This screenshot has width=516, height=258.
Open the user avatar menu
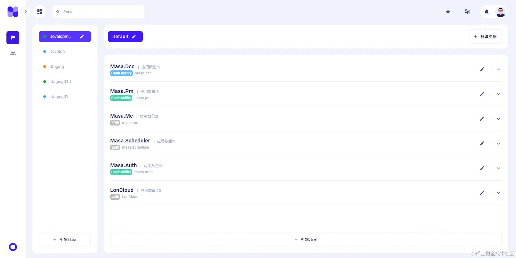pos(501,12)
